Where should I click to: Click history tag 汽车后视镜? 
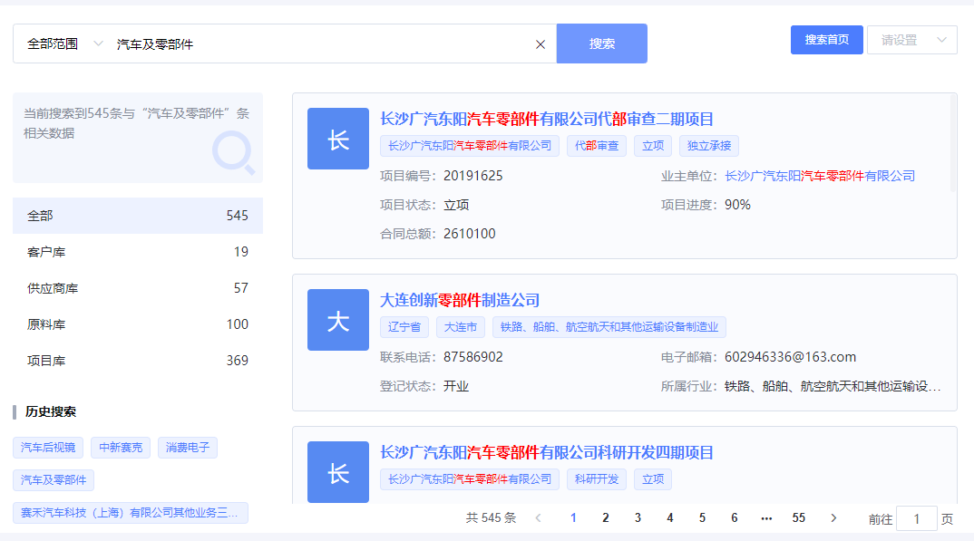48,448
